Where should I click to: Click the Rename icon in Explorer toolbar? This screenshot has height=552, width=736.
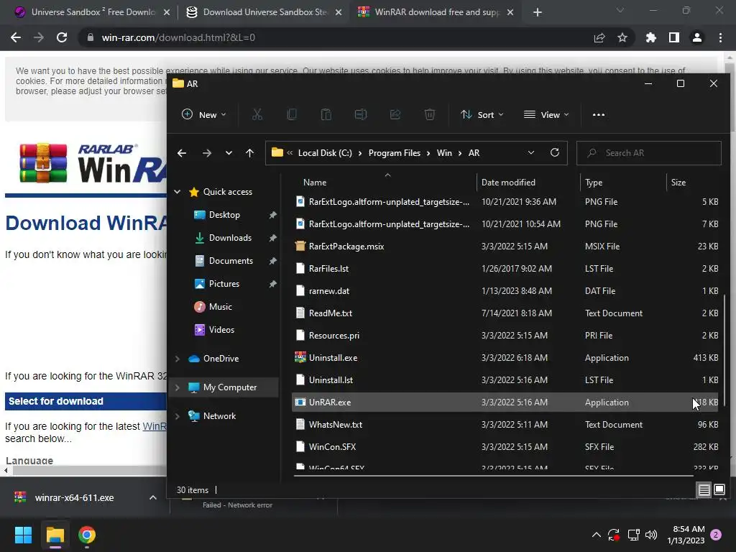tap(361, 114)
